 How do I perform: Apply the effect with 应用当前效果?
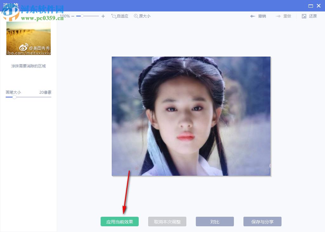(x=120, y=222)
